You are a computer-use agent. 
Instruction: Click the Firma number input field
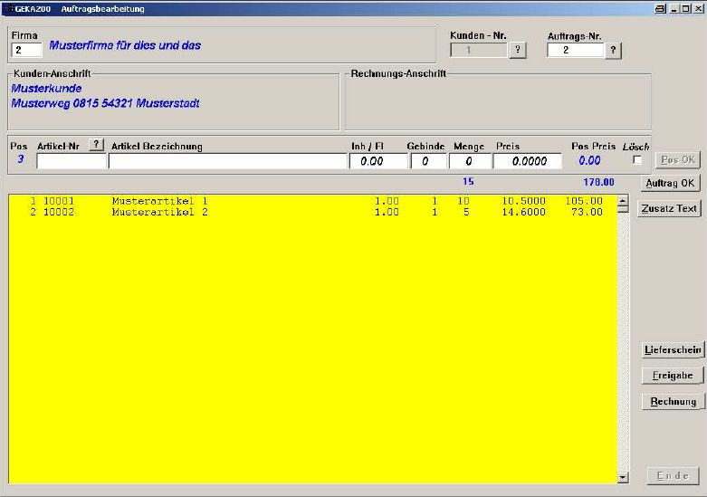coord(26,50)
